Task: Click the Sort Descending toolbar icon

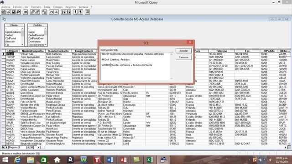Action: point(68,12)
